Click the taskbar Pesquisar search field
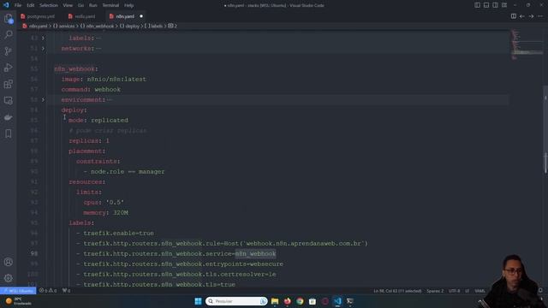The image size is (548, 308). (x=236, y=301)
